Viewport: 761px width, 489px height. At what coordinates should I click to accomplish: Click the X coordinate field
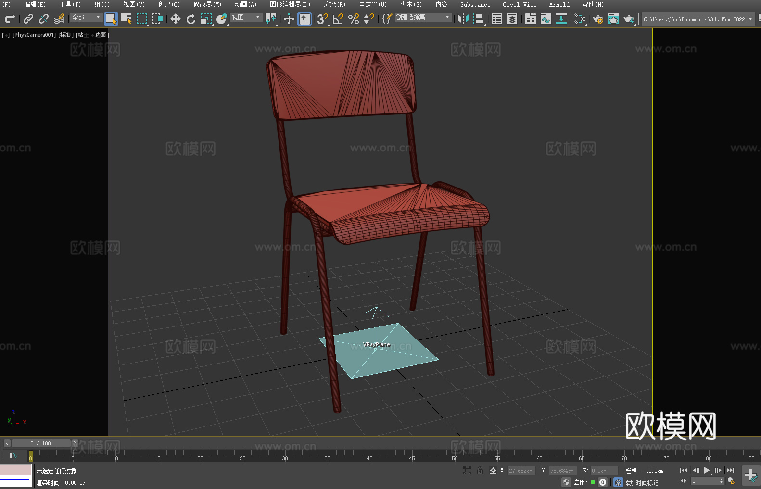(521, 471)
